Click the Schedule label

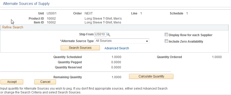177,13
